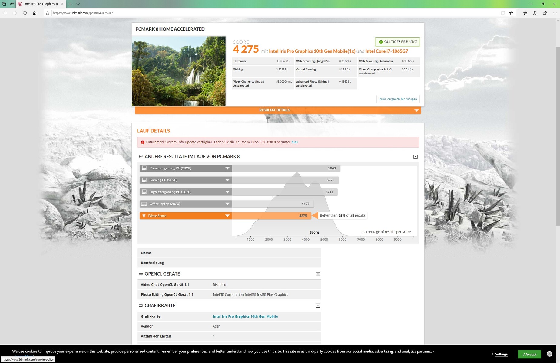560x363 pixels.
Task: Toggle reading view icon in address bar
Action: 503,13
